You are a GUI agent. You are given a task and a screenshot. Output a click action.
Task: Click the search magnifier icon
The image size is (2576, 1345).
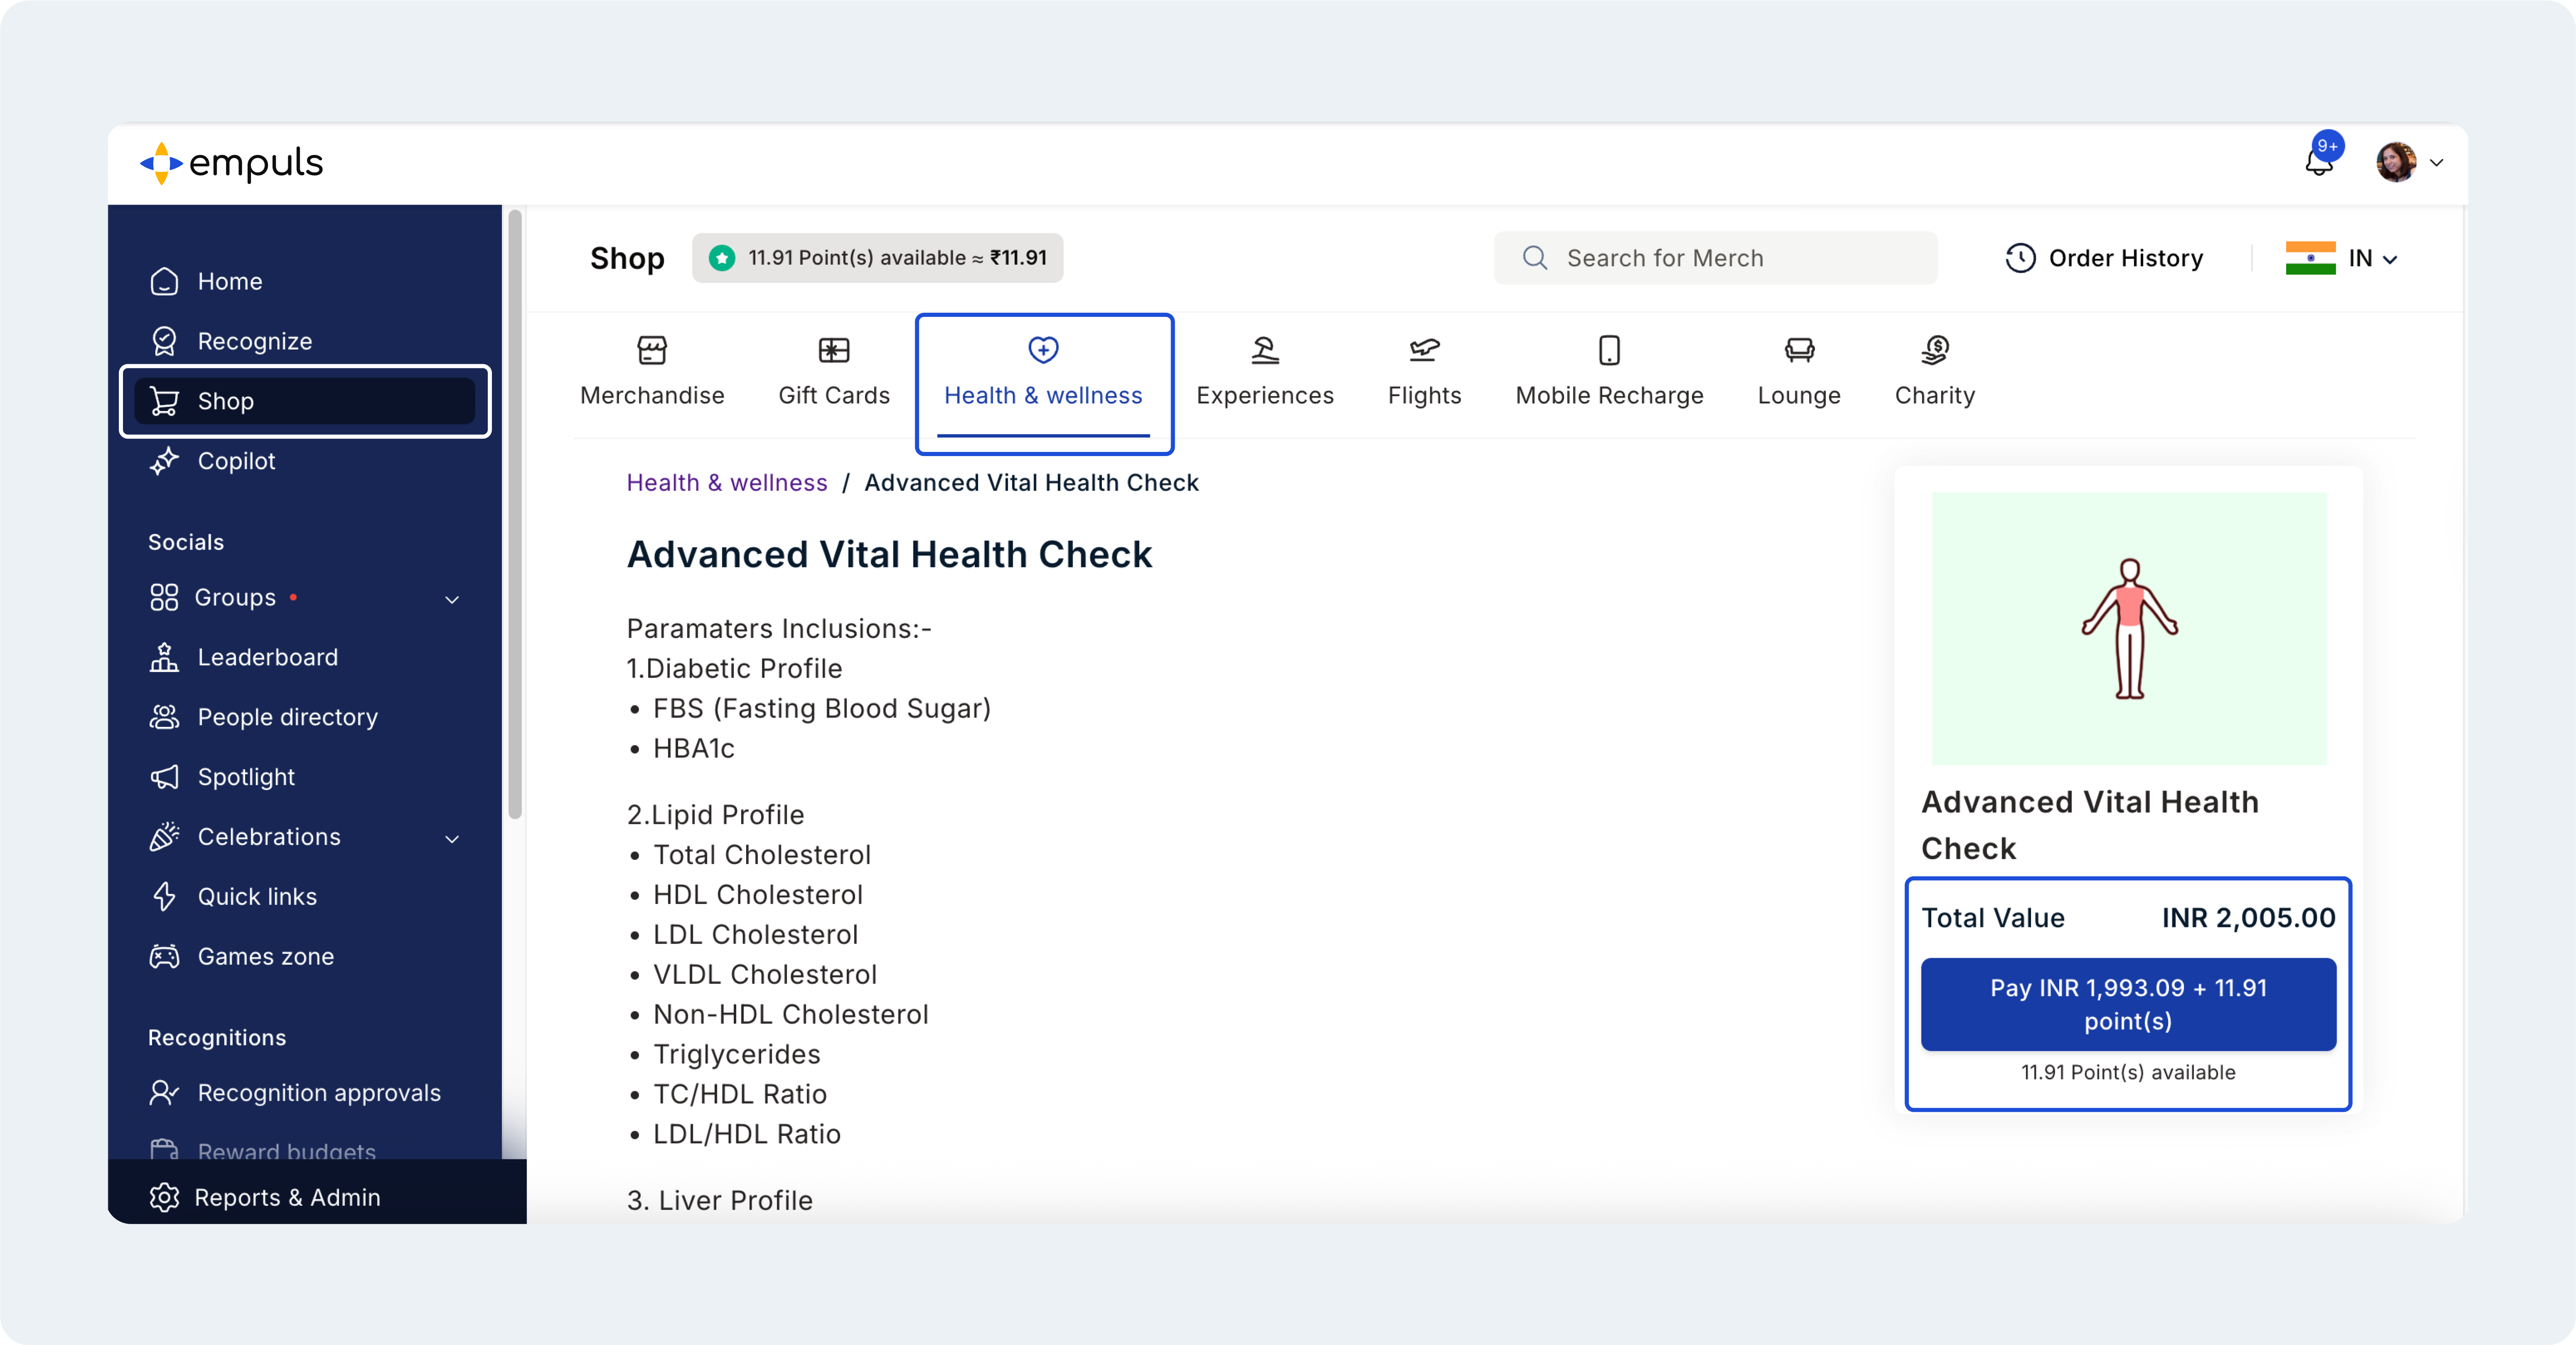1535,258
